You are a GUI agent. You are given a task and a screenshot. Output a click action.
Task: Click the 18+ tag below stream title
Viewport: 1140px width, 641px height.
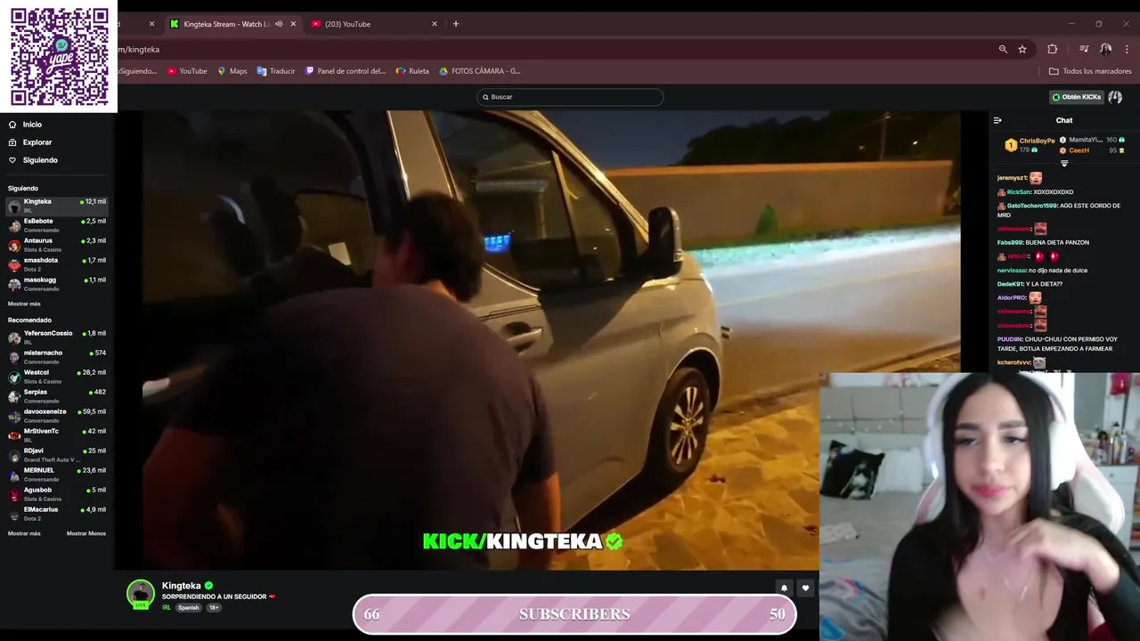pyautogui.click(x=214, y=608)
